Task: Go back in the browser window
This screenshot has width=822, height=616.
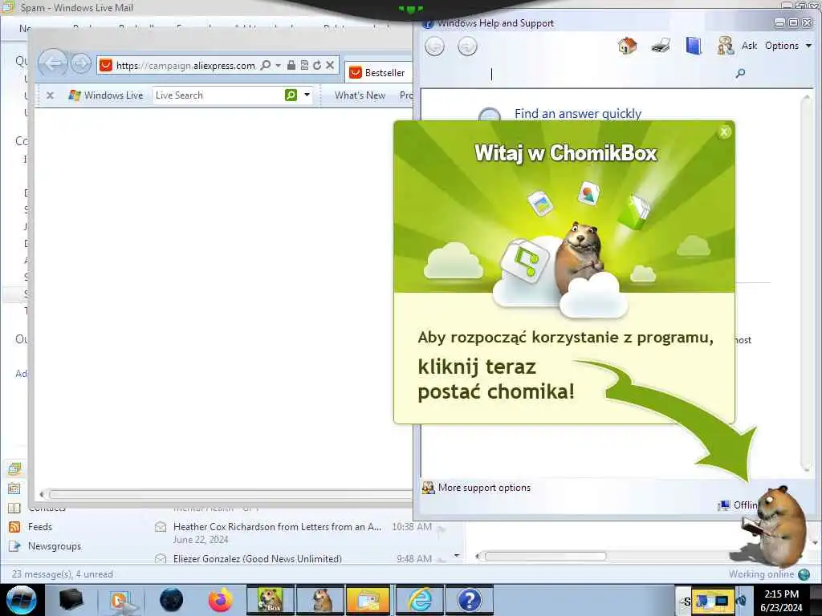Action: click(53, 64)
